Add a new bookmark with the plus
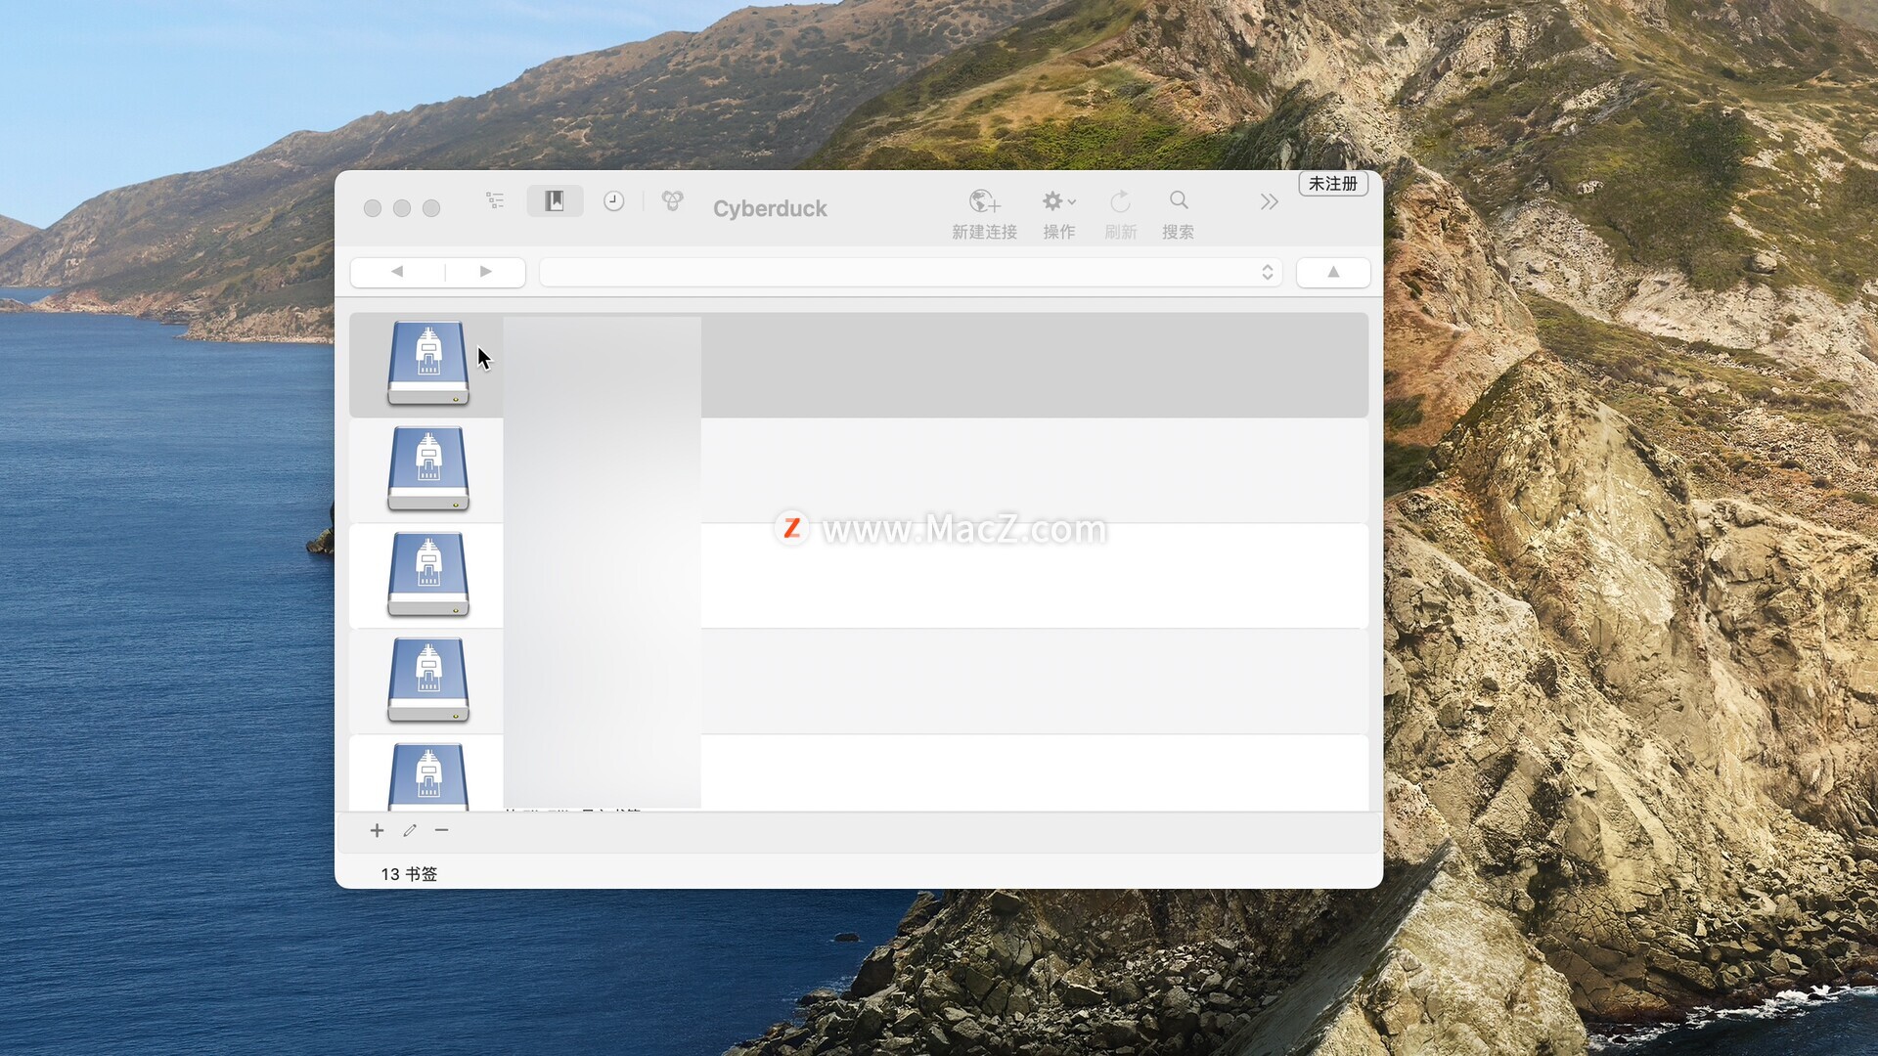Screen dimensions: 1878x1056 tap(377, 830)
